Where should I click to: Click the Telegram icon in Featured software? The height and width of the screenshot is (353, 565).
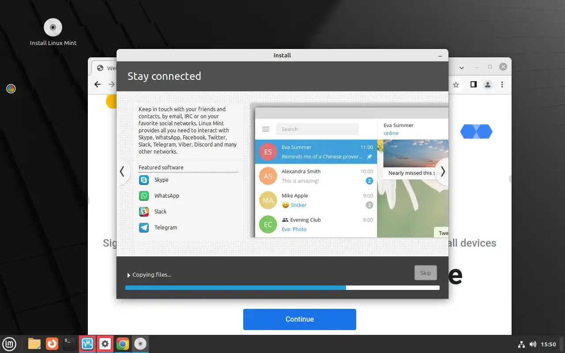tap(144, 228)
